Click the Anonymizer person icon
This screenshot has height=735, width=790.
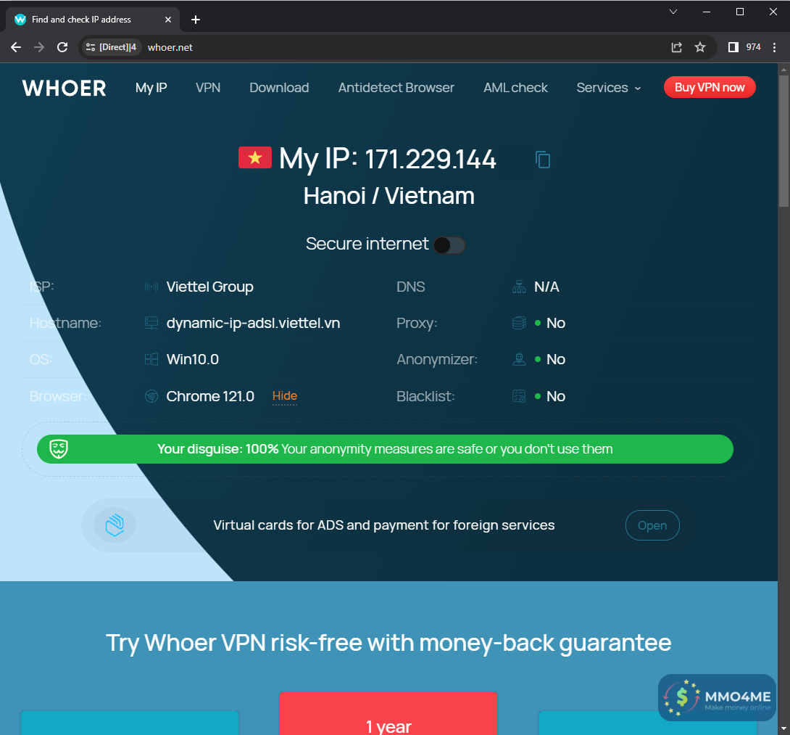coord(519,359)
